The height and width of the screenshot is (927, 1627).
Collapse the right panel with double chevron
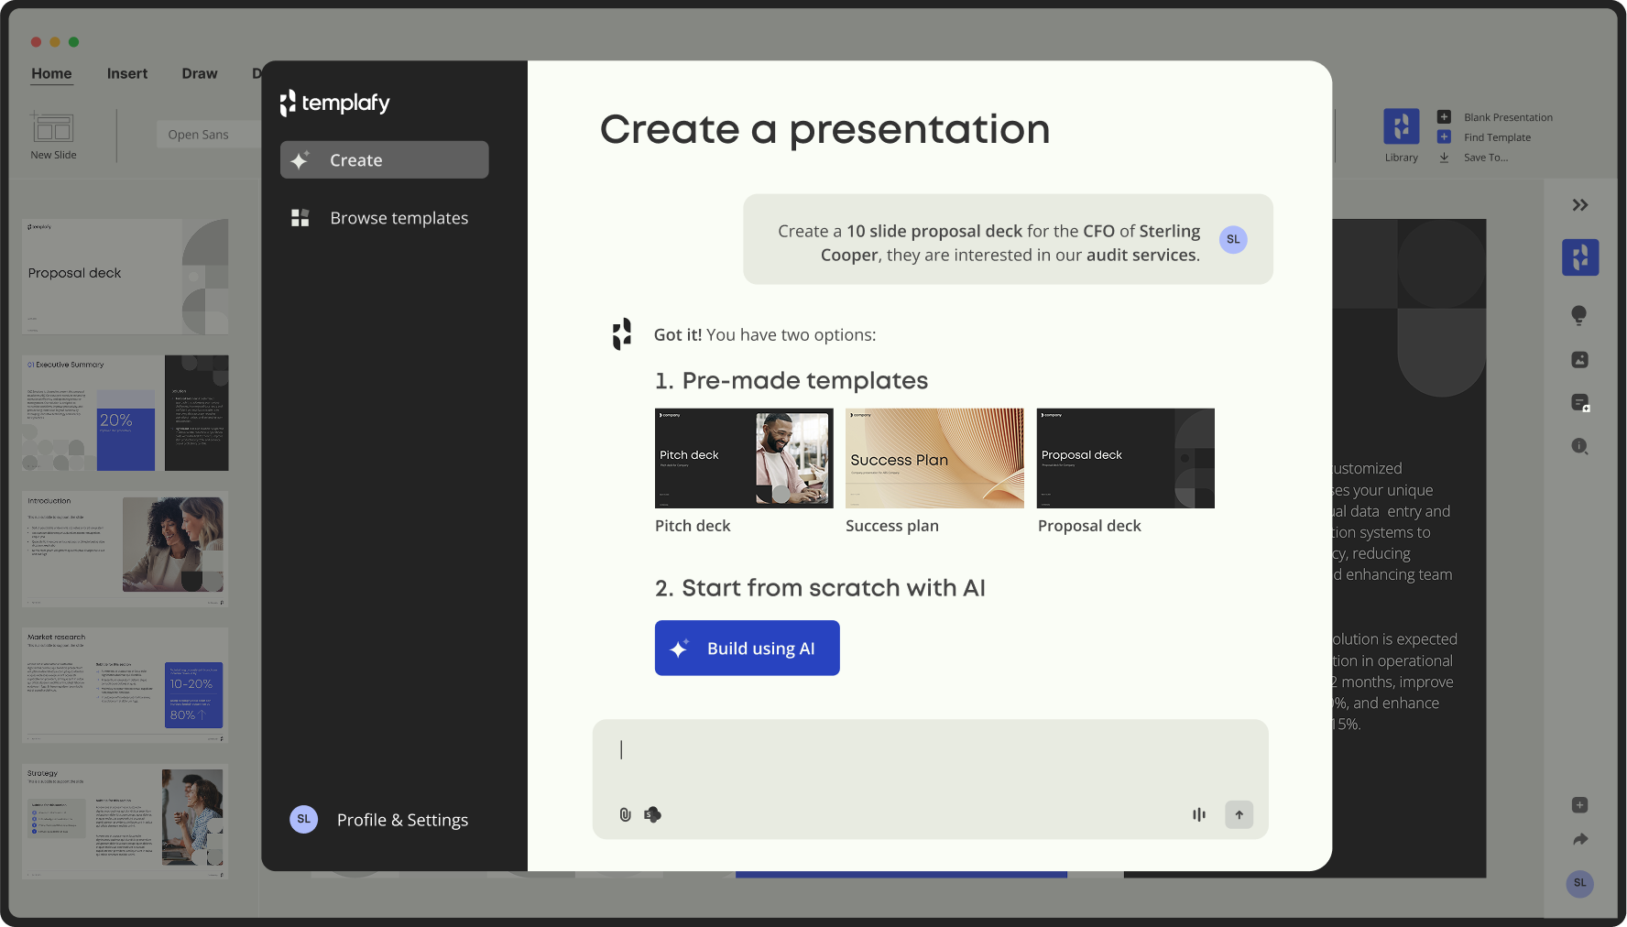coord(1580,205)
